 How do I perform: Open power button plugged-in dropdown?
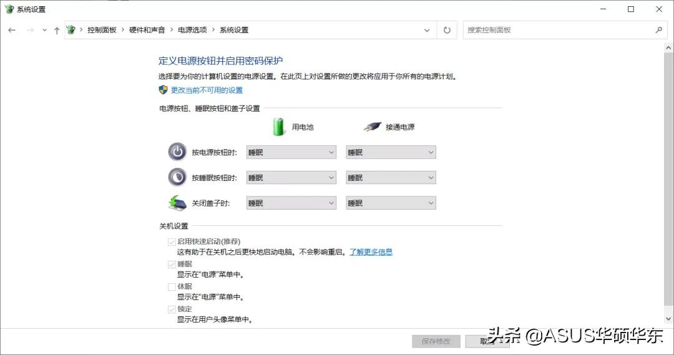(x=391, y=152)
